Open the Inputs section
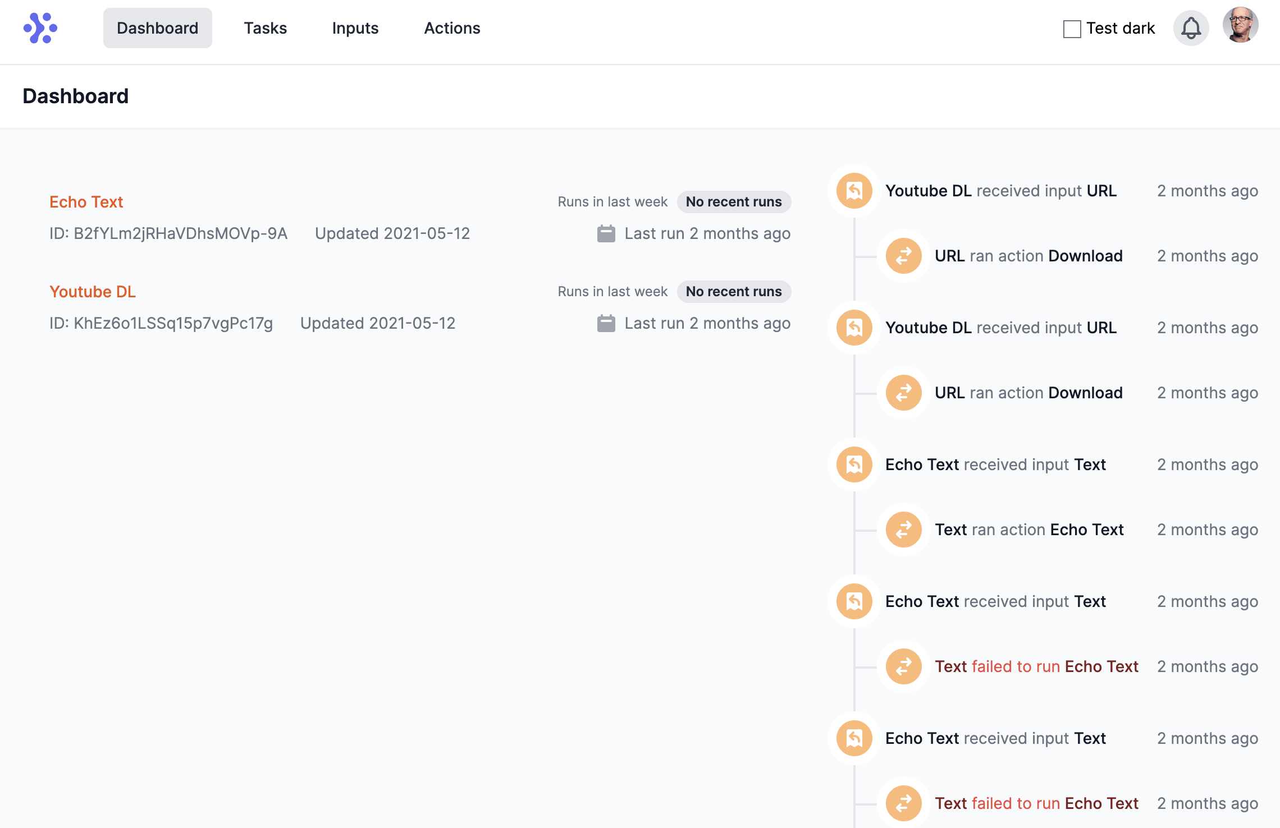 point(355,28)
